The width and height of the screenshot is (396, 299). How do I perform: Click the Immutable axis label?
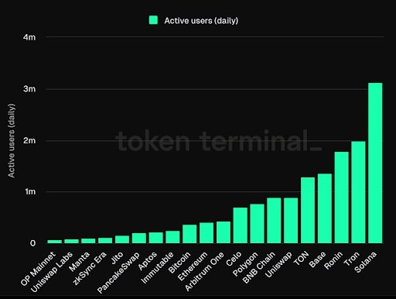coord(158,268)
